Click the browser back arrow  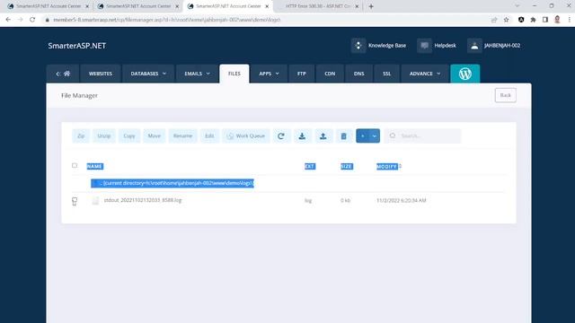8,20
